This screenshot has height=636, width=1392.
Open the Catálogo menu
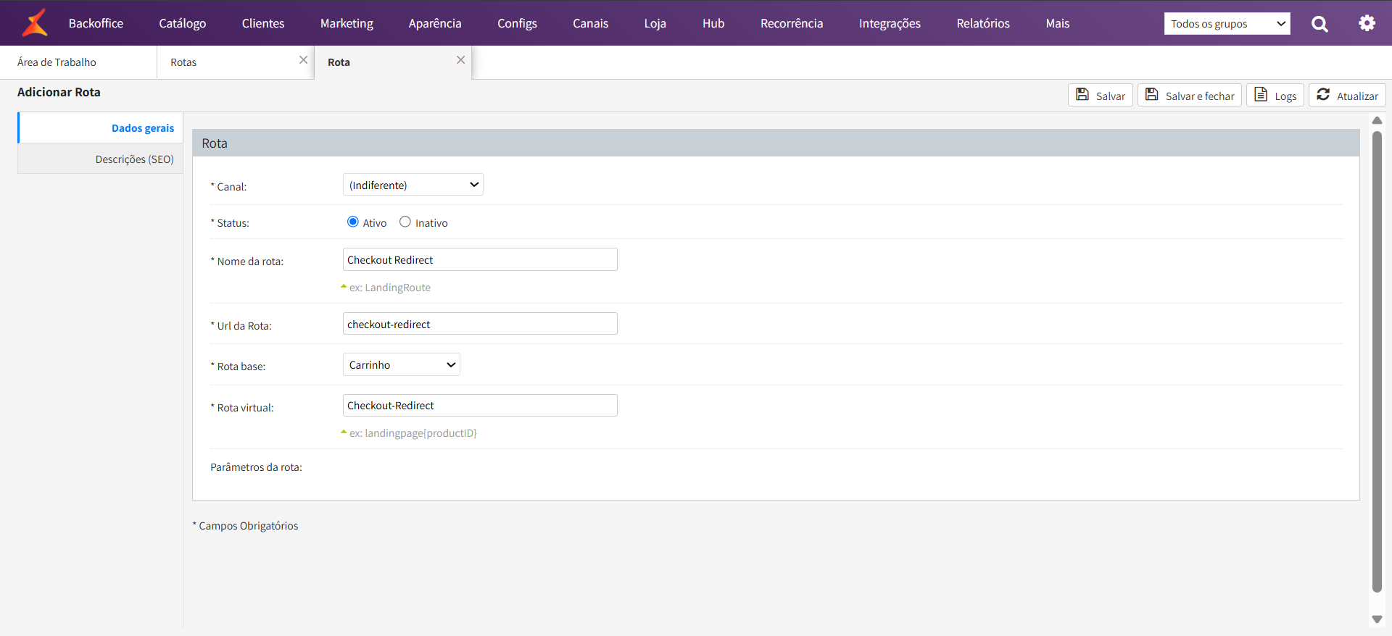pyautogui.click(x=183, y=23)
